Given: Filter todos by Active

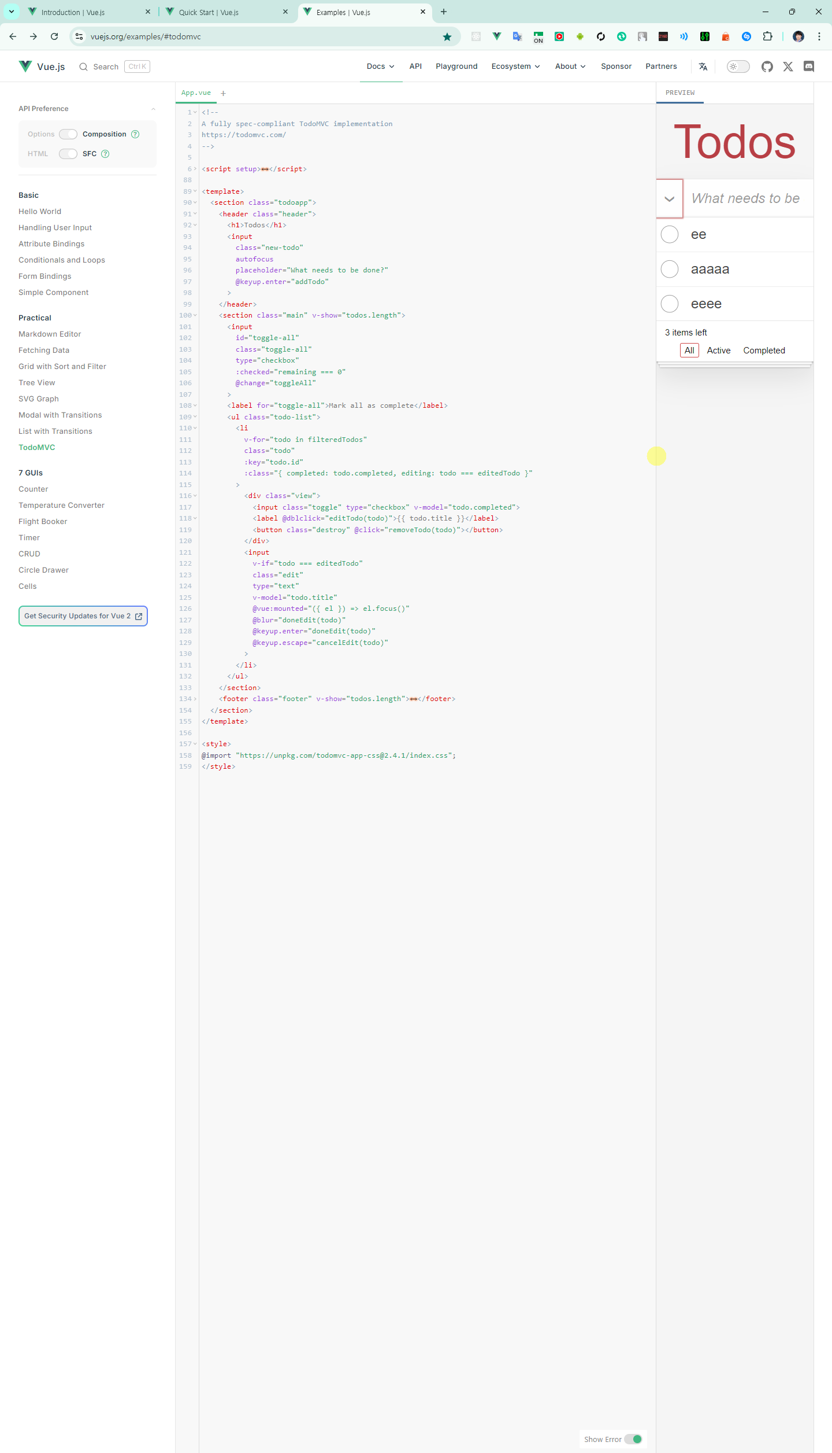Looking at the screenshot, I should tap(719, 351).
